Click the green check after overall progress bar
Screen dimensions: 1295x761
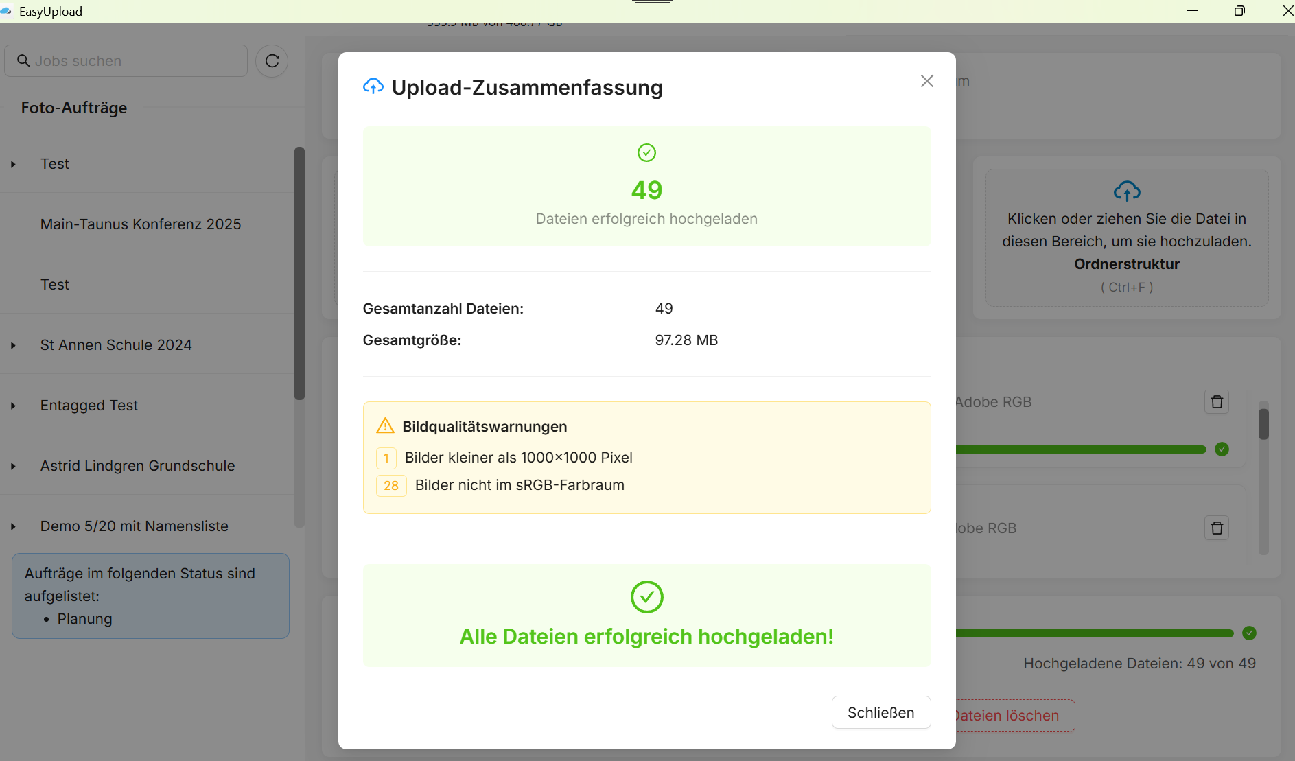(x=1249, y=633)
